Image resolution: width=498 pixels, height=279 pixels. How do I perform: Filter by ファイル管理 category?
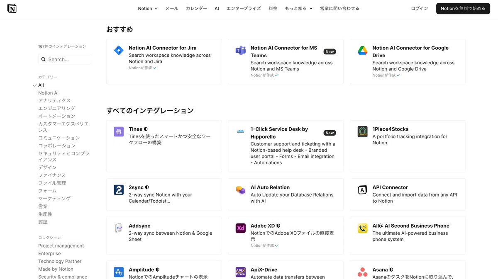pyautogui.click(x=52, y=183)
